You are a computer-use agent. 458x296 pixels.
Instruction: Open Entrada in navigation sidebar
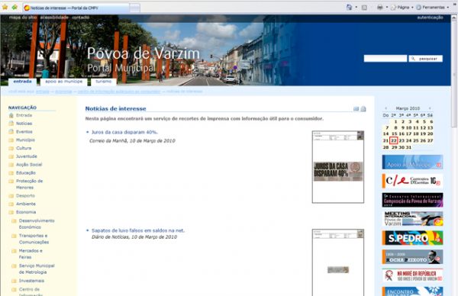pos(24,115)
